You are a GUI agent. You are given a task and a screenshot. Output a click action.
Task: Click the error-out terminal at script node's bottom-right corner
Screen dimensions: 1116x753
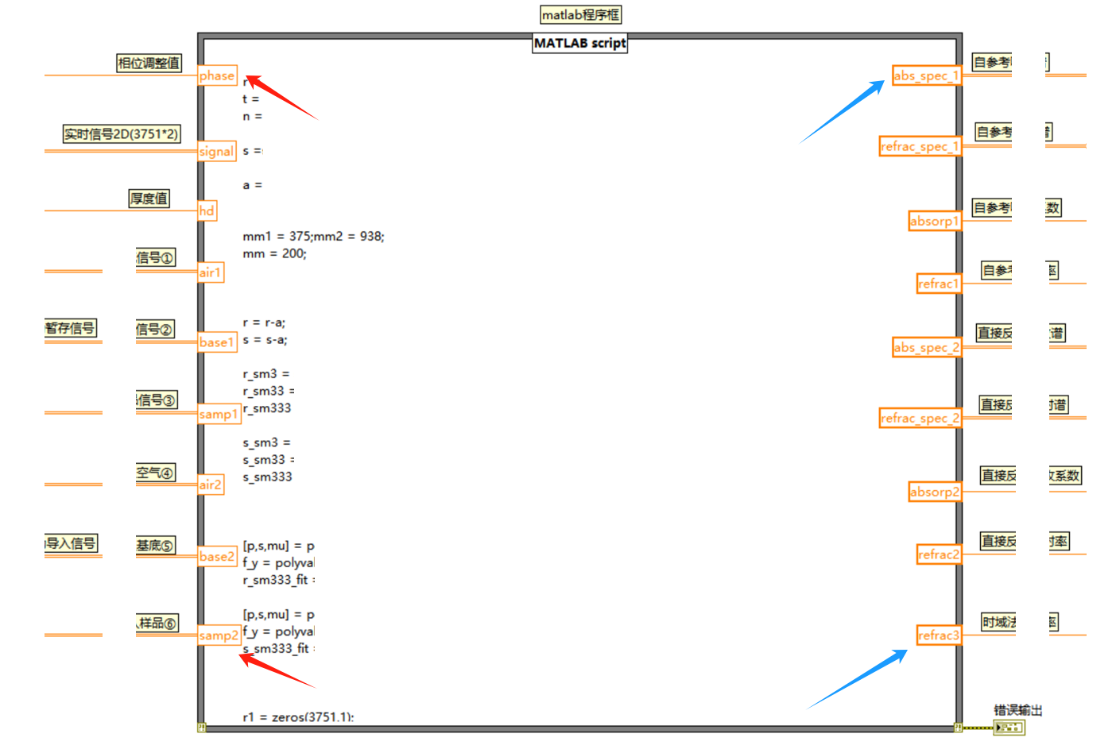coord(959,727)
